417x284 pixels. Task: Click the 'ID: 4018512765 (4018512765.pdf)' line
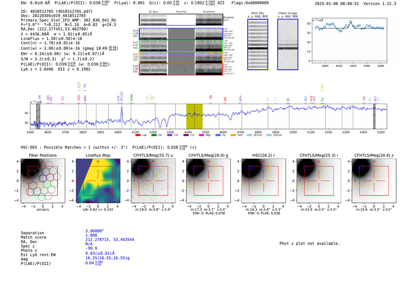(x=57, y=11)
